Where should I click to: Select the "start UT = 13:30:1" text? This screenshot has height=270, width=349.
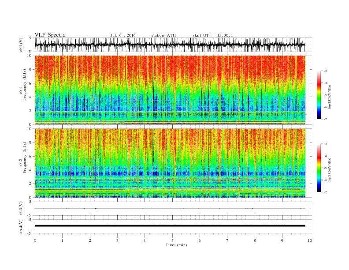point(213,35)
